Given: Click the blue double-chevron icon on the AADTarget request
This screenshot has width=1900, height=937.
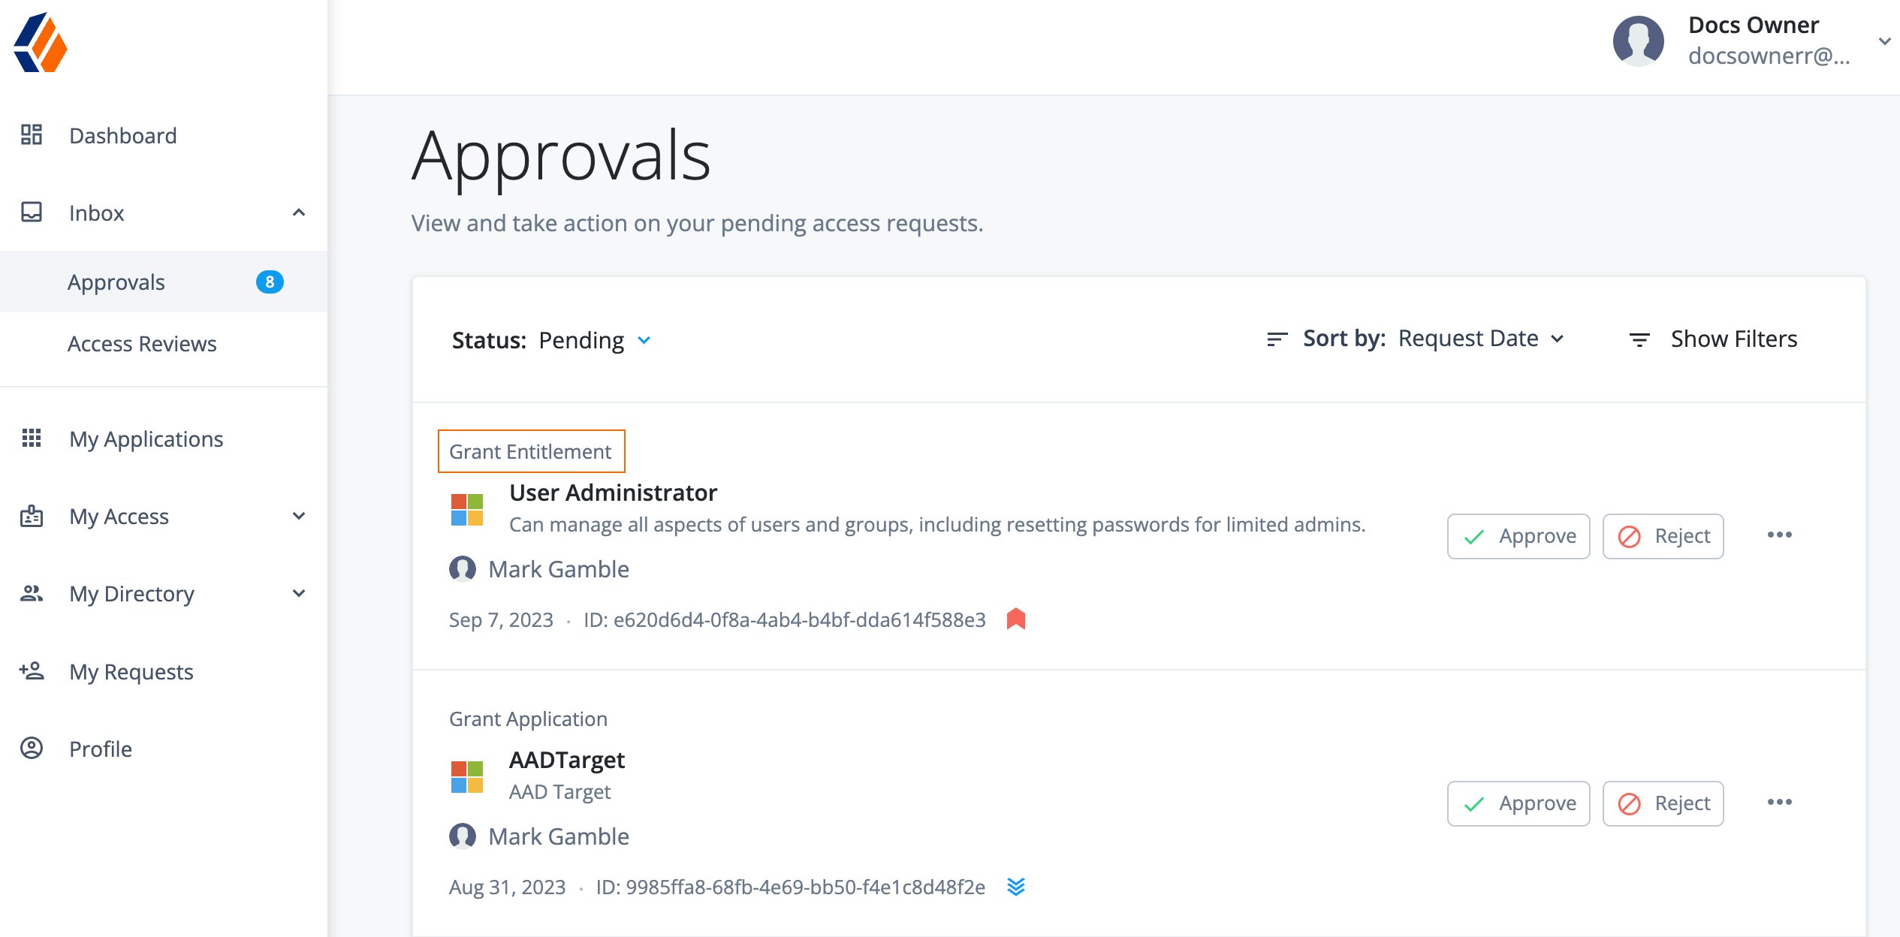Looking at the screenshot, I should tap(1017, 886).
